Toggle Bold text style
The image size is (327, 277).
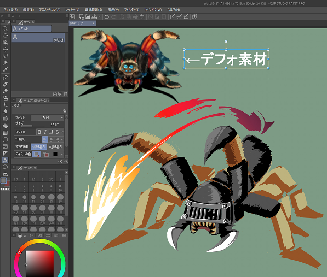pyautogui.click(x=39, y=132)
